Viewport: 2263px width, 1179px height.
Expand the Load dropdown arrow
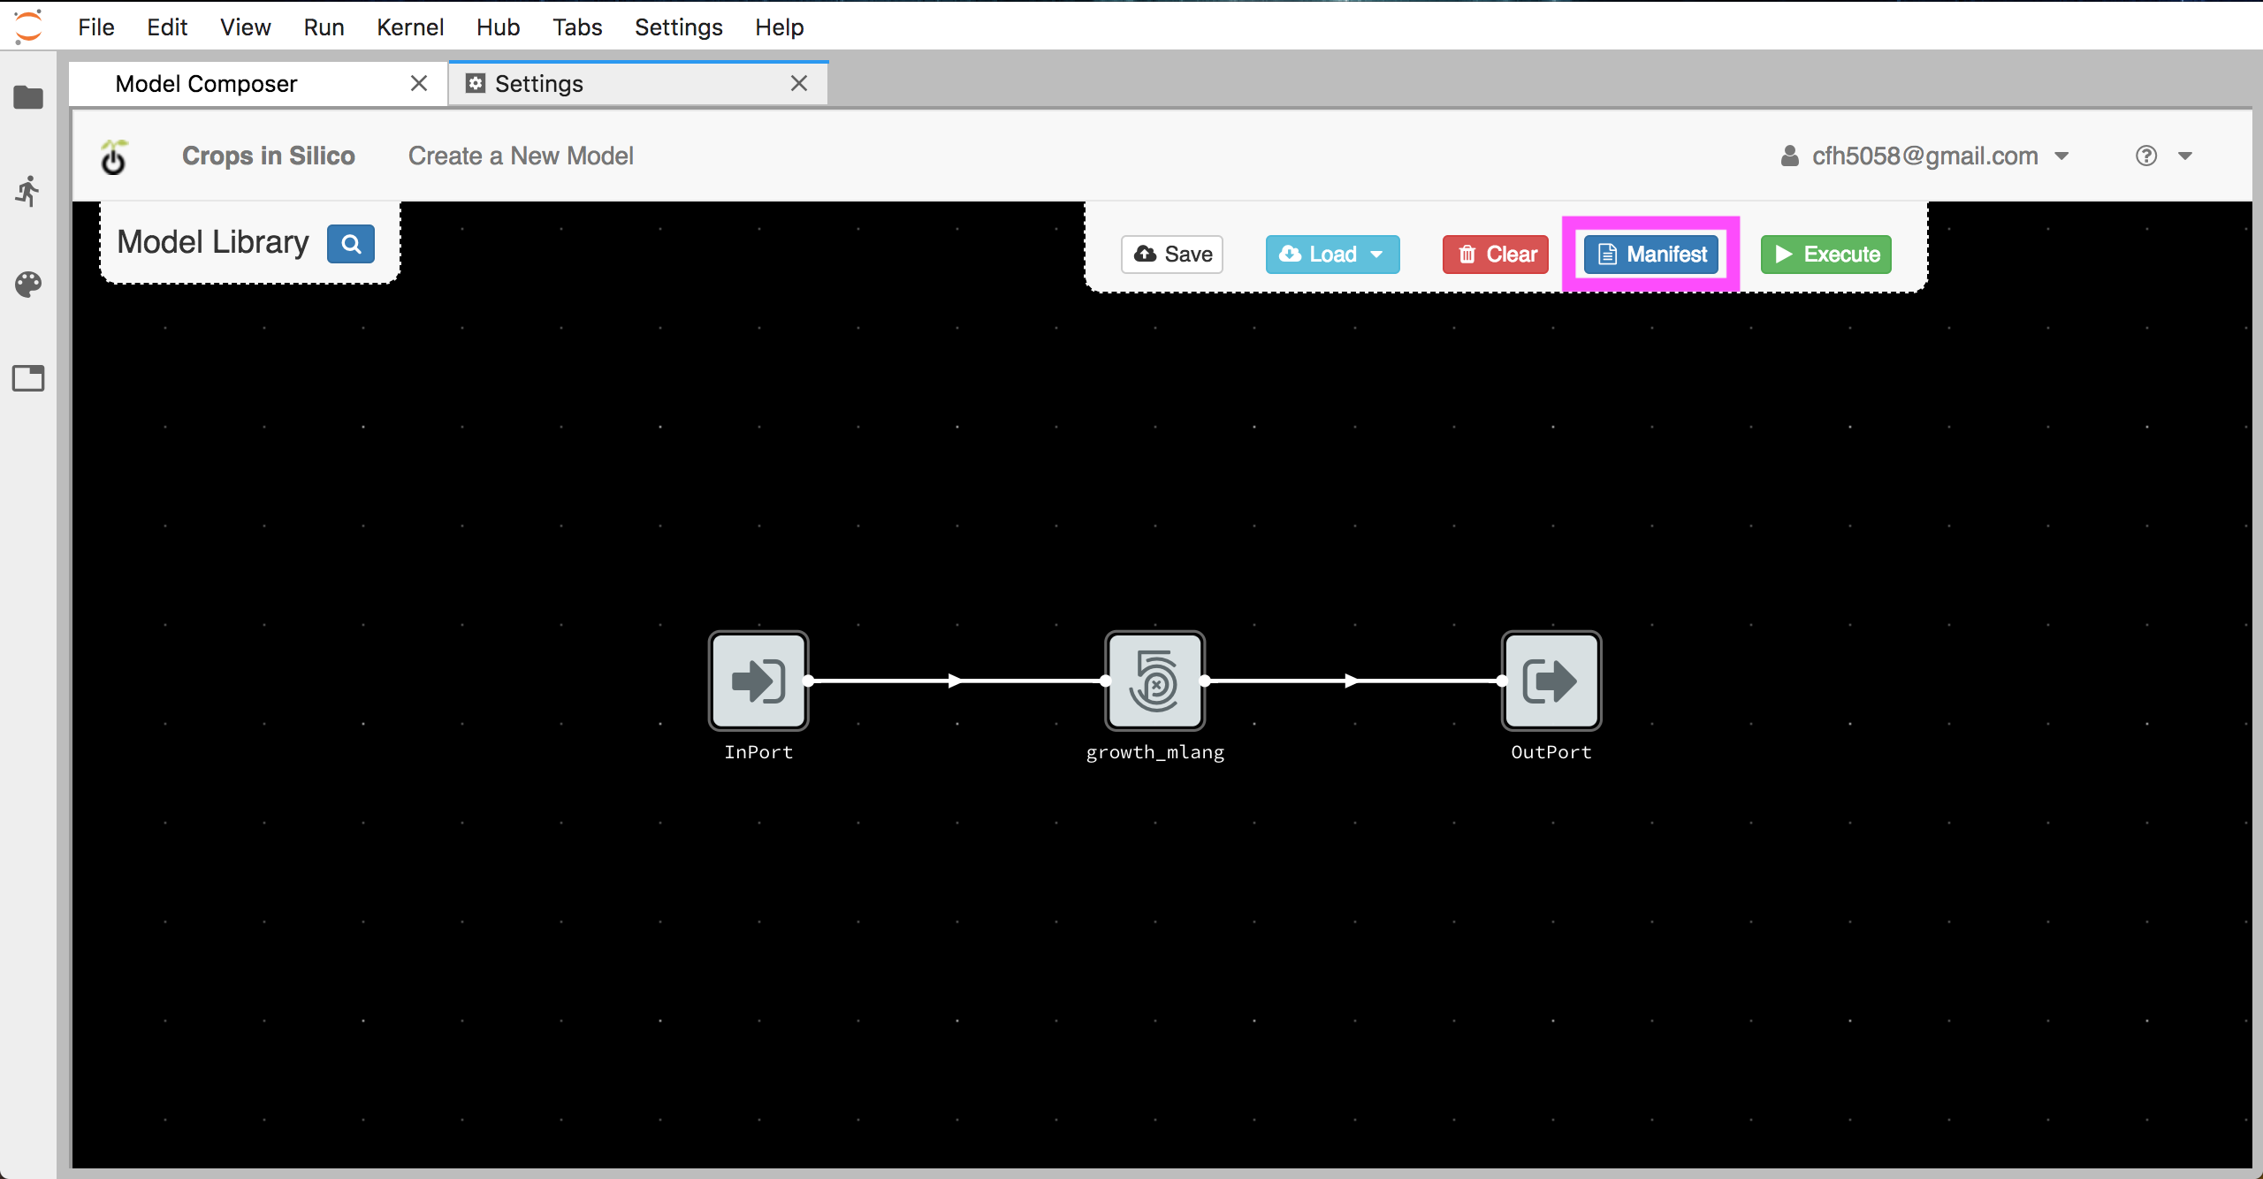(x=1378, y=255)
